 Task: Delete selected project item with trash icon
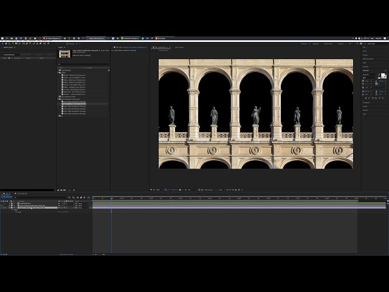tap(74, 190)
